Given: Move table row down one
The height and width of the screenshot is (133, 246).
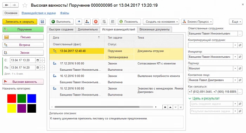Looking at the screenshot, I should coord(175,107).
